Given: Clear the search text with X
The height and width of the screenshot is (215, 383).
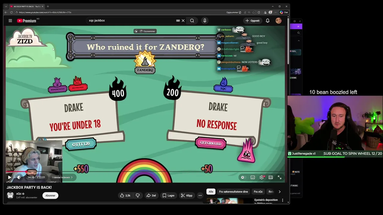Looking at the screenshot, I should [x=183, y=21].
